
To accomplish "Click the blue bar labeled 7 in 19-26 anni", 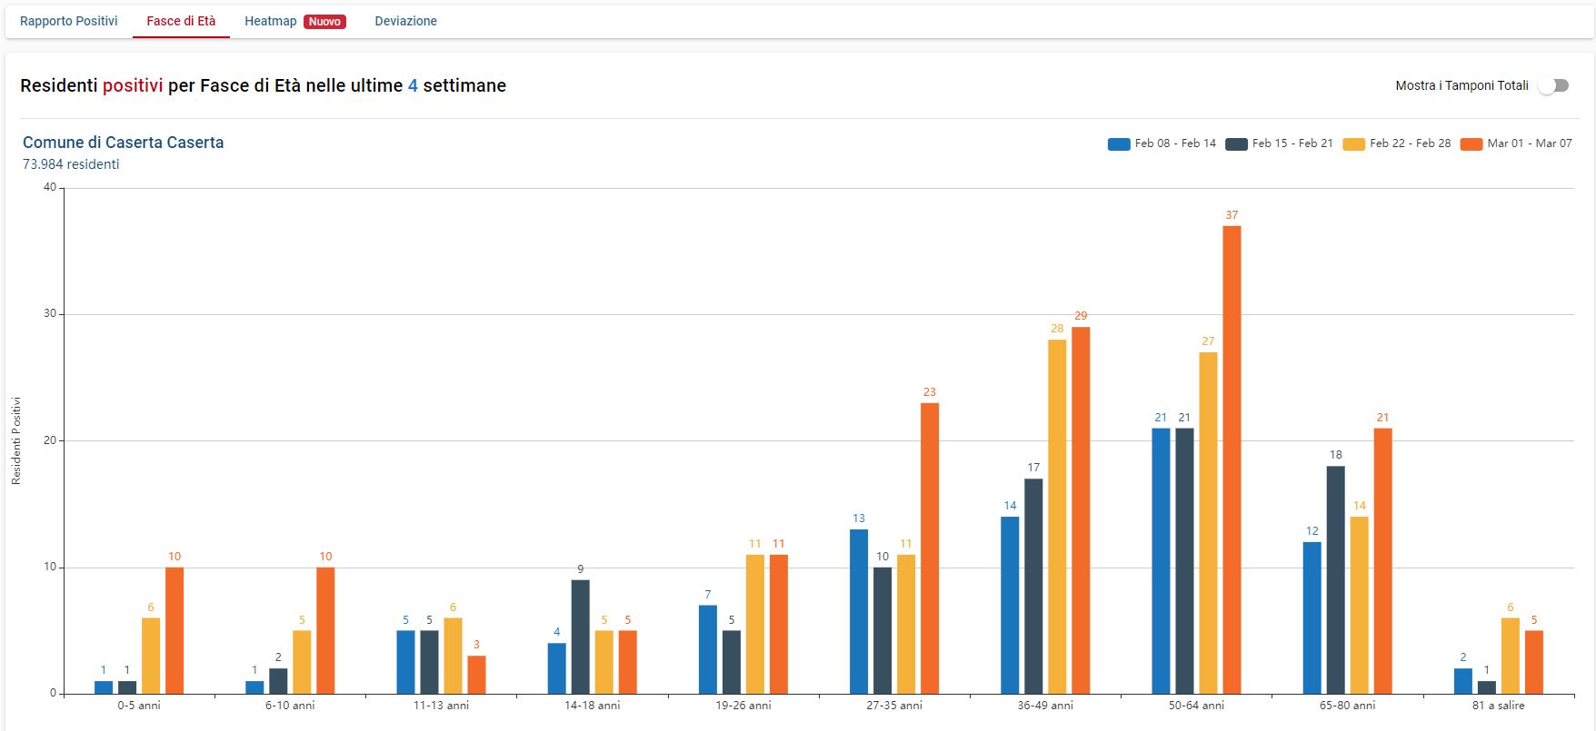I will tap(708, 649).
